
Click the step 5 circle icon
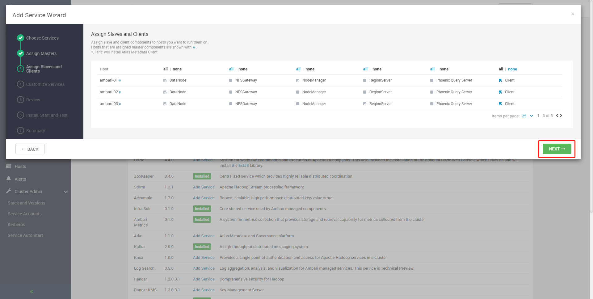tap(20, 99)
